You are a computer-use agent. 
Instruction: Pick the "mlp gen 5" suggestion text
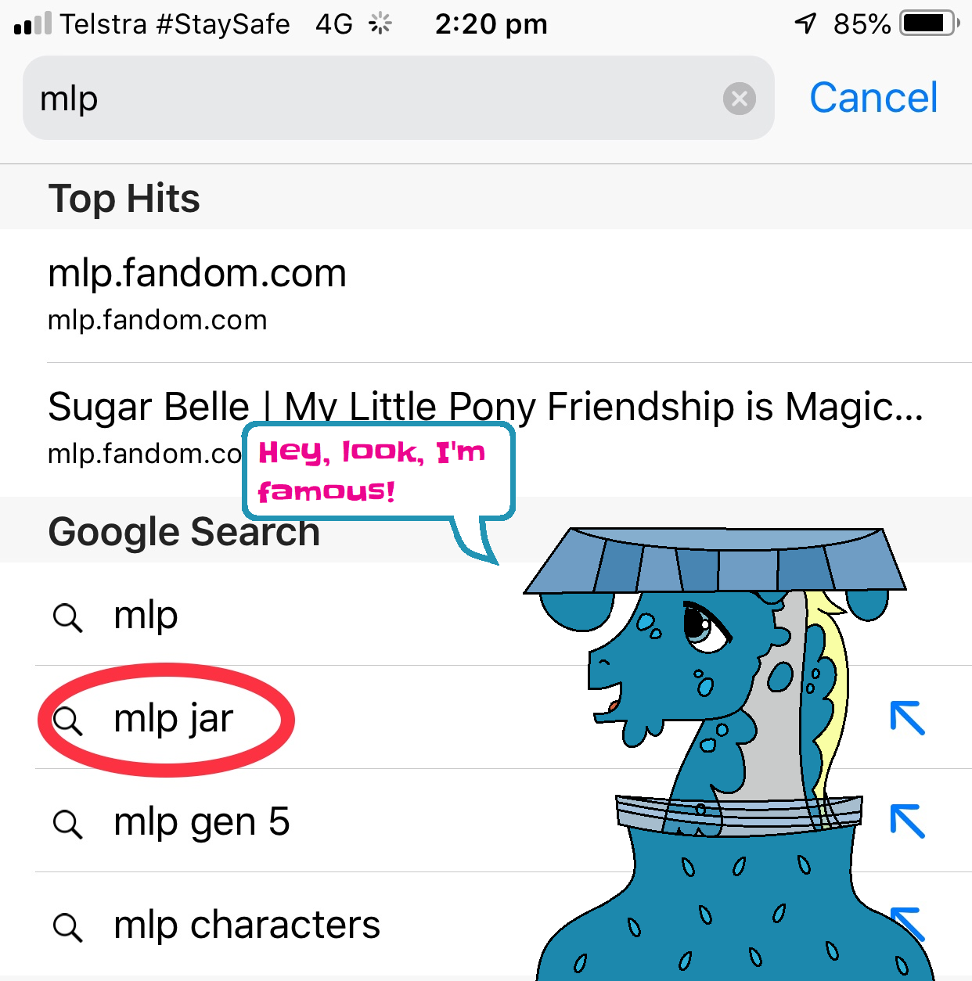pyautogui.click(x=201, y=822)
